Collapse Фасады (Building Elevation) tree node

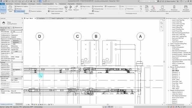[169, 67]
